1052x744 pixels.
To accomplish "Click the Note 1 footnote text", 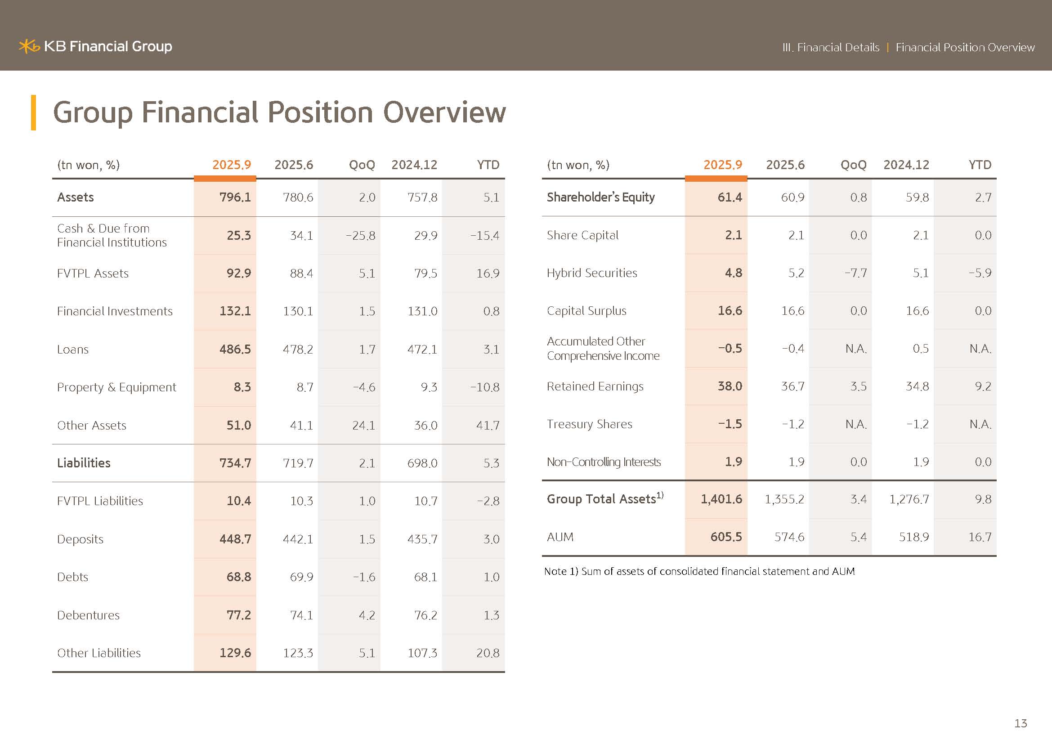I will click(x=699, y=571).
